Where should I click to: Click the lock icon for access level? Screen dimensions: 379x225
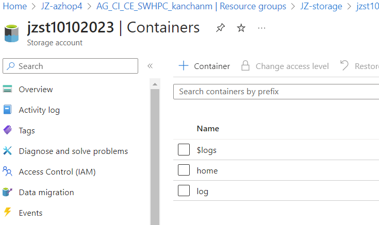pos(245,66)
